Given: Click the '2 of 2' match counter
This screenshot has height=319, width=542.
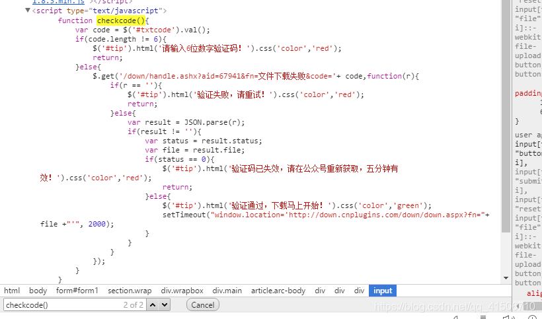Looking at the screenshot, I should pos(133,305).
